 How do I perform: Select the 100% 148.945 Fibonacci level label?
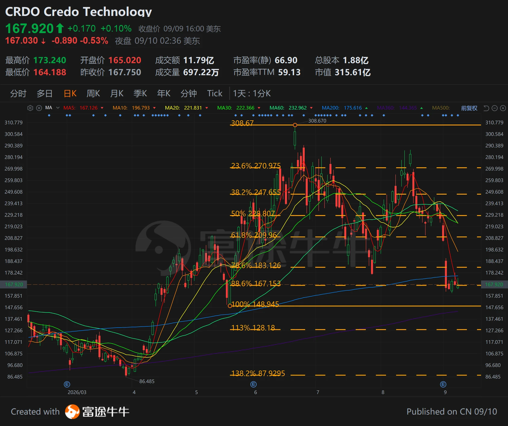click(x=255, y=304)
